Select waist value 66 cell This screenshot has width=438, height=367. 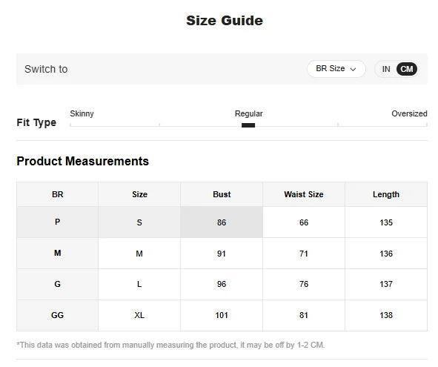tap(304, 222)
